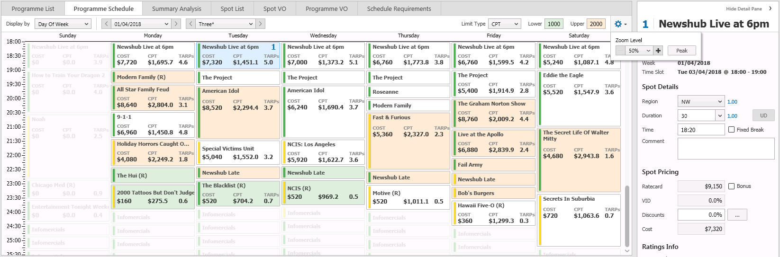This screenshot has width=780, height=257.
Task: Select Tuesday Special Victims Unit block
Action: click(238, 153)
